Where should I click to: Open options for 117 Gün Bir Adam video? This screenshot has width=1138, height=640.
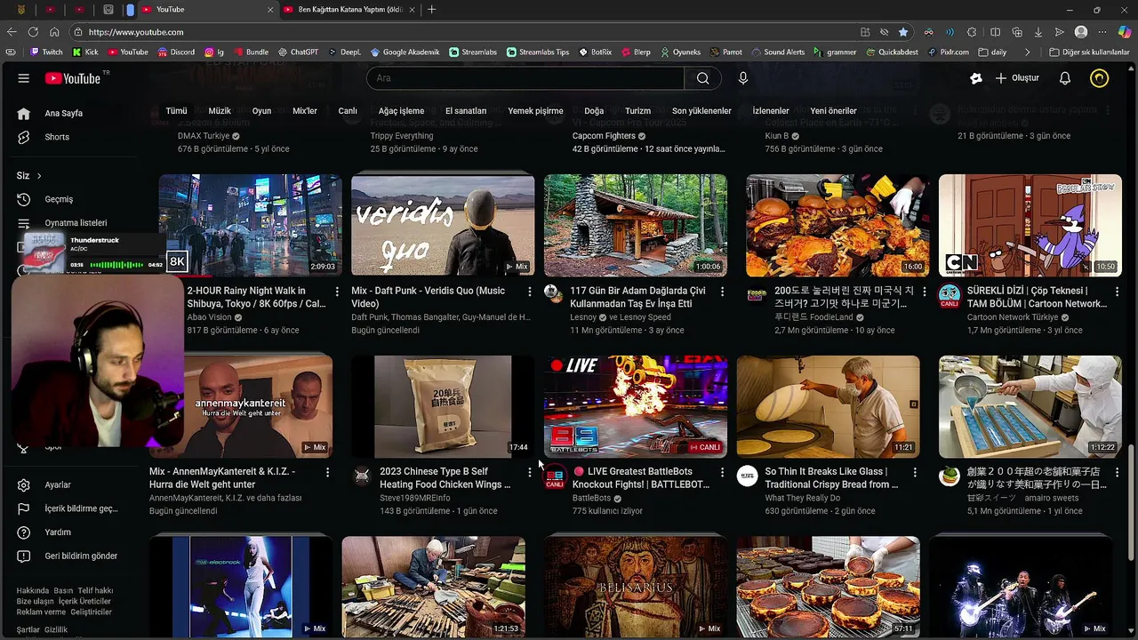(722, 292)
